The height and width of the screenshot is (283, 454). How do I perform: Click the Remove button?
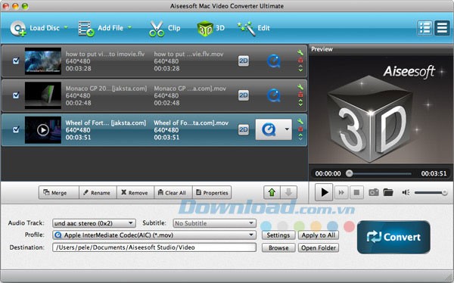point(135,193)
